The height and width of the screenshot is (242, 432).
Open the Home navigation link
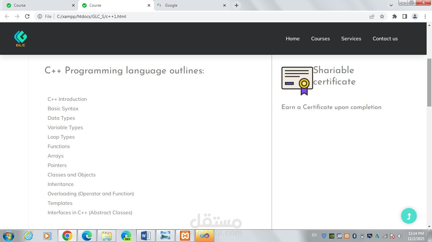(x=293, y=38)
